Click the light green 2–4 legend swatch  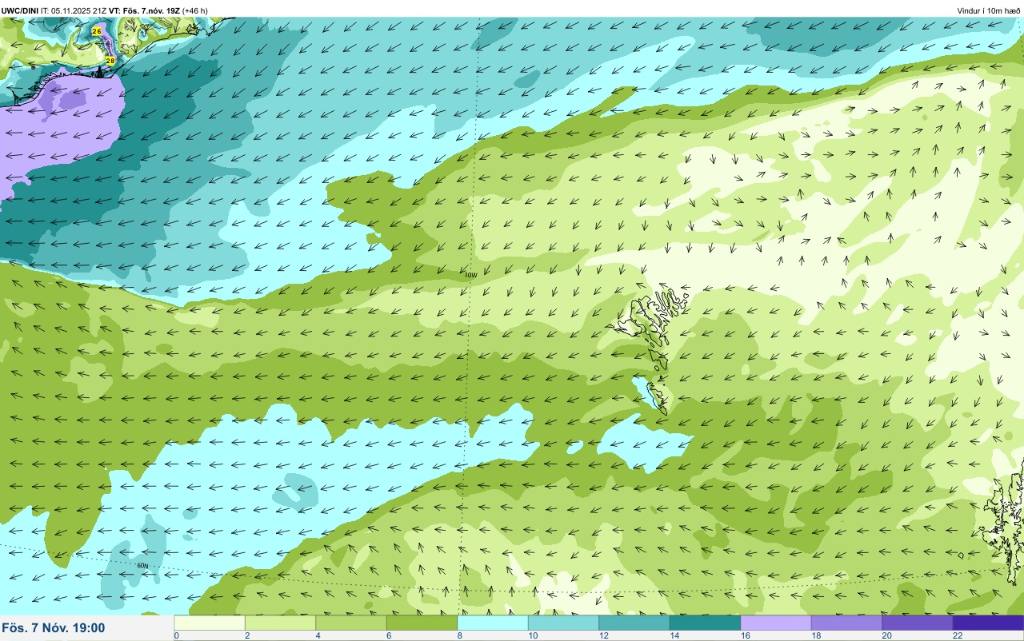(x=280, y=623)
